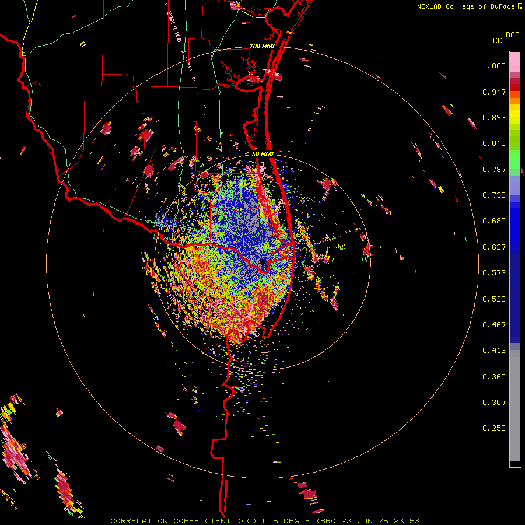
Task: Click the 100 NMI range ring label
Action: coord(262,46)
